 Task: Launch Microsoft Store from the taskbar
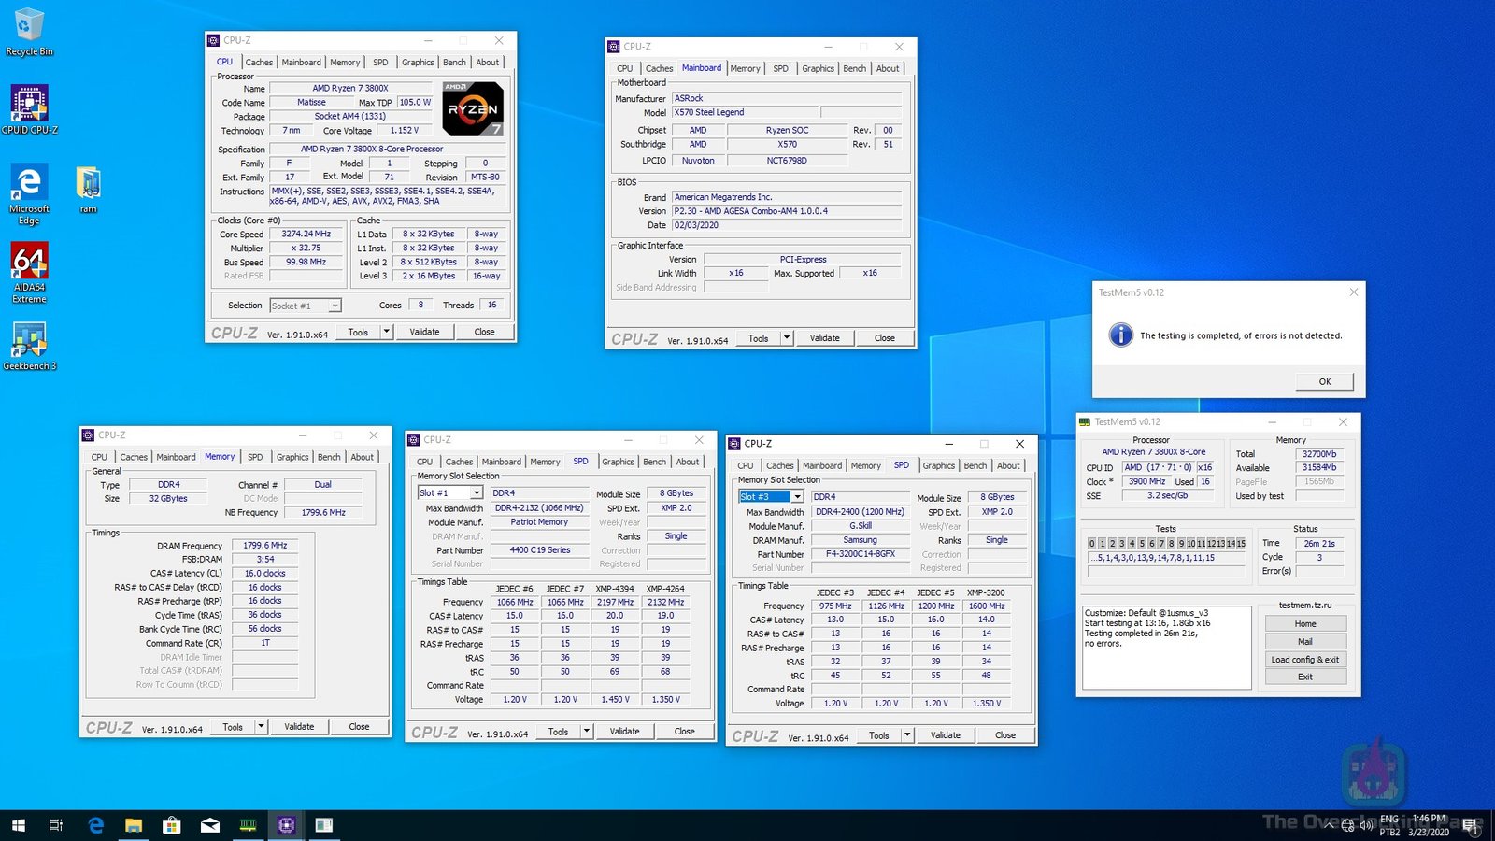171,825
